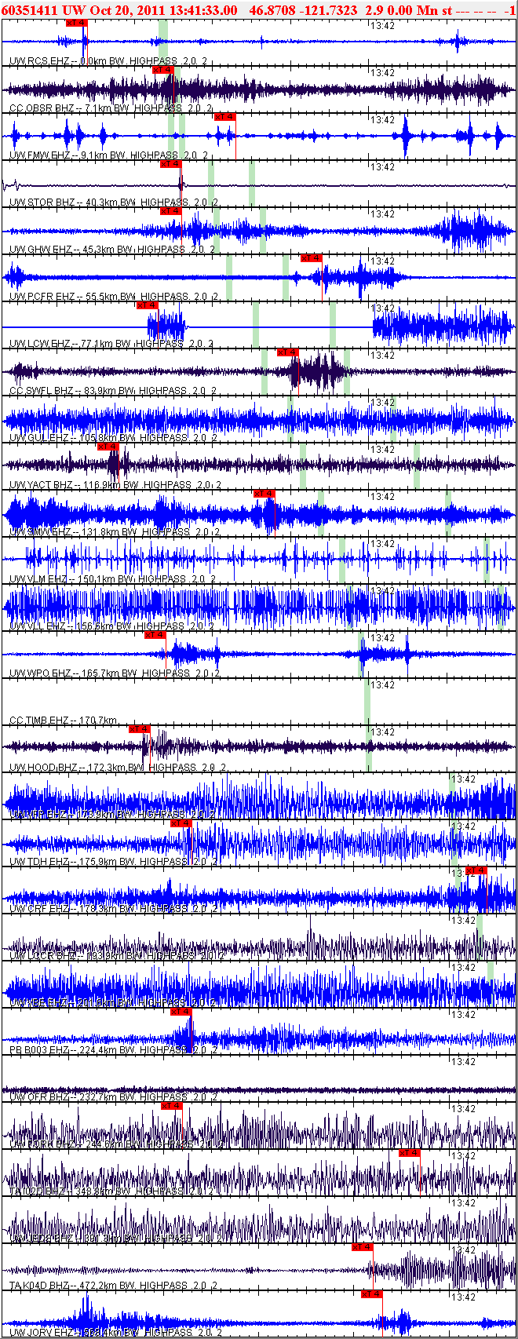Click the magnitude value 2.9 in header
Image resolution: width=518 pixels, height=1339 pixels.
[374, 10]
